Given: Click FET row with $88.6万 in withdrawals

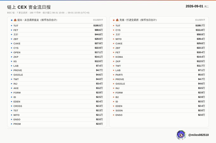Looking at the screenshot, I should pos(57,30).
